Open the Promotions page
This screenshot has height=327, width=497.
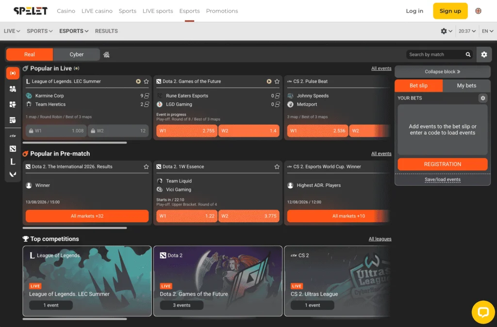pyautogui.click(x=222, y=11)
